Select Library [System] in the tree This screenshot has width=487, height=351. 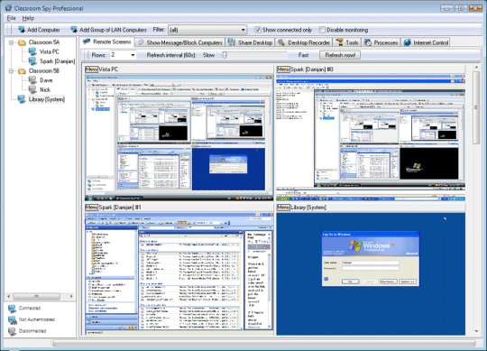(47, 99)
